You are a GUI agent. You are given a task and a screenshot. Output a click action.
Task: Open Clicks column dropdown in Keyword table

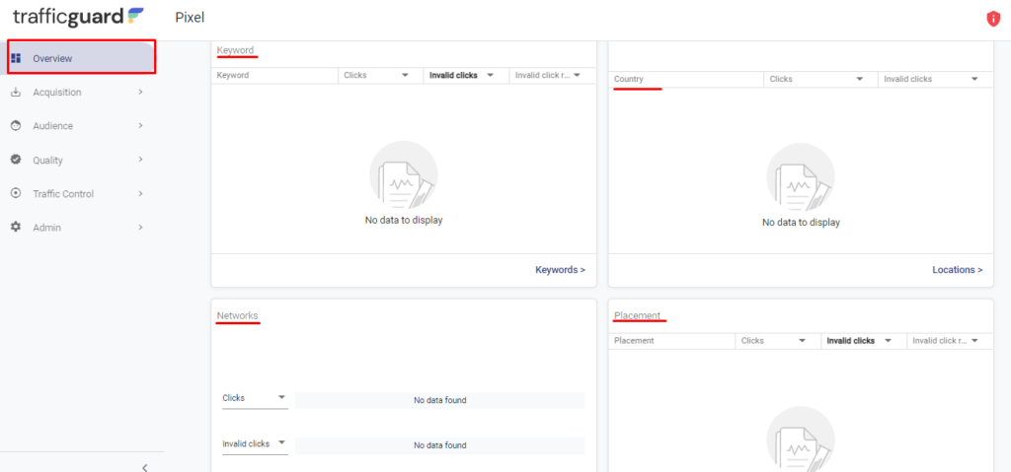(x=405, y=75)
